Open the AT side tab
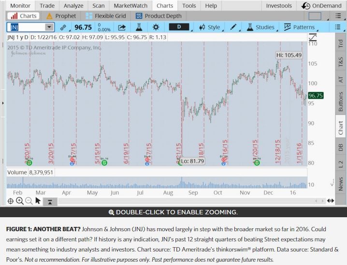Viewport: 347px width, 265px height. pos(341,79)
